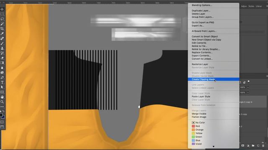Click Create Clipping Mask menu item
268x150 pixels.
point(214,79)
